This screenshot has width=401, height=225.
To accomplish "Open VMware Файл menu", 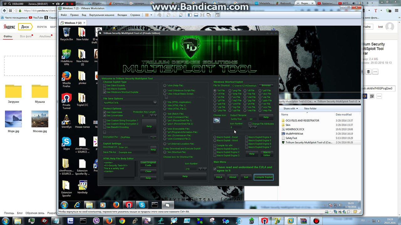I will (64, 15).
